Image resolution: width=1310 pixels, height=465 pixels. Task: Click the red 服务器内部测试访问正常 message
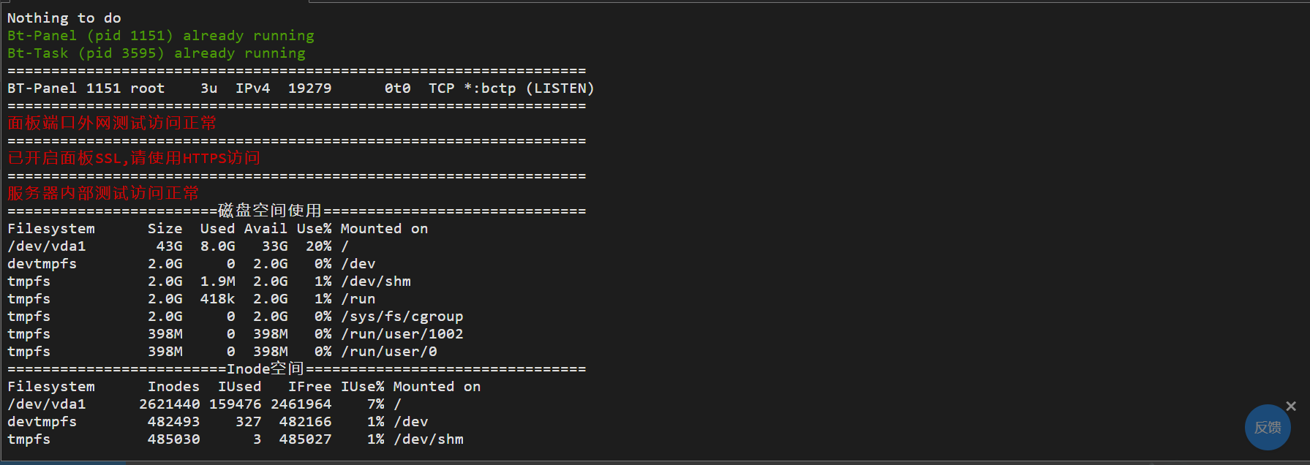click(x=103, y=193)
